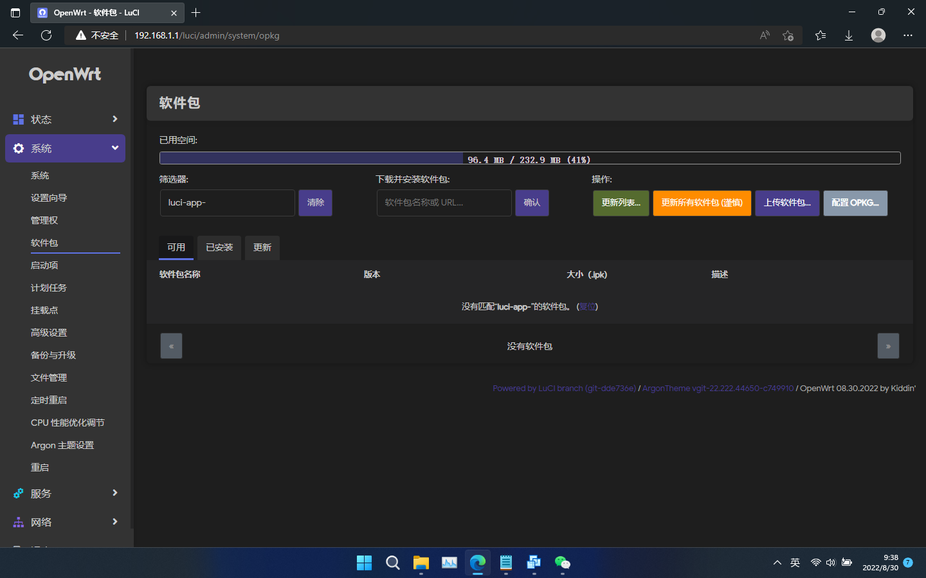Expand the 网络 menu chevron

click(115, 521)
